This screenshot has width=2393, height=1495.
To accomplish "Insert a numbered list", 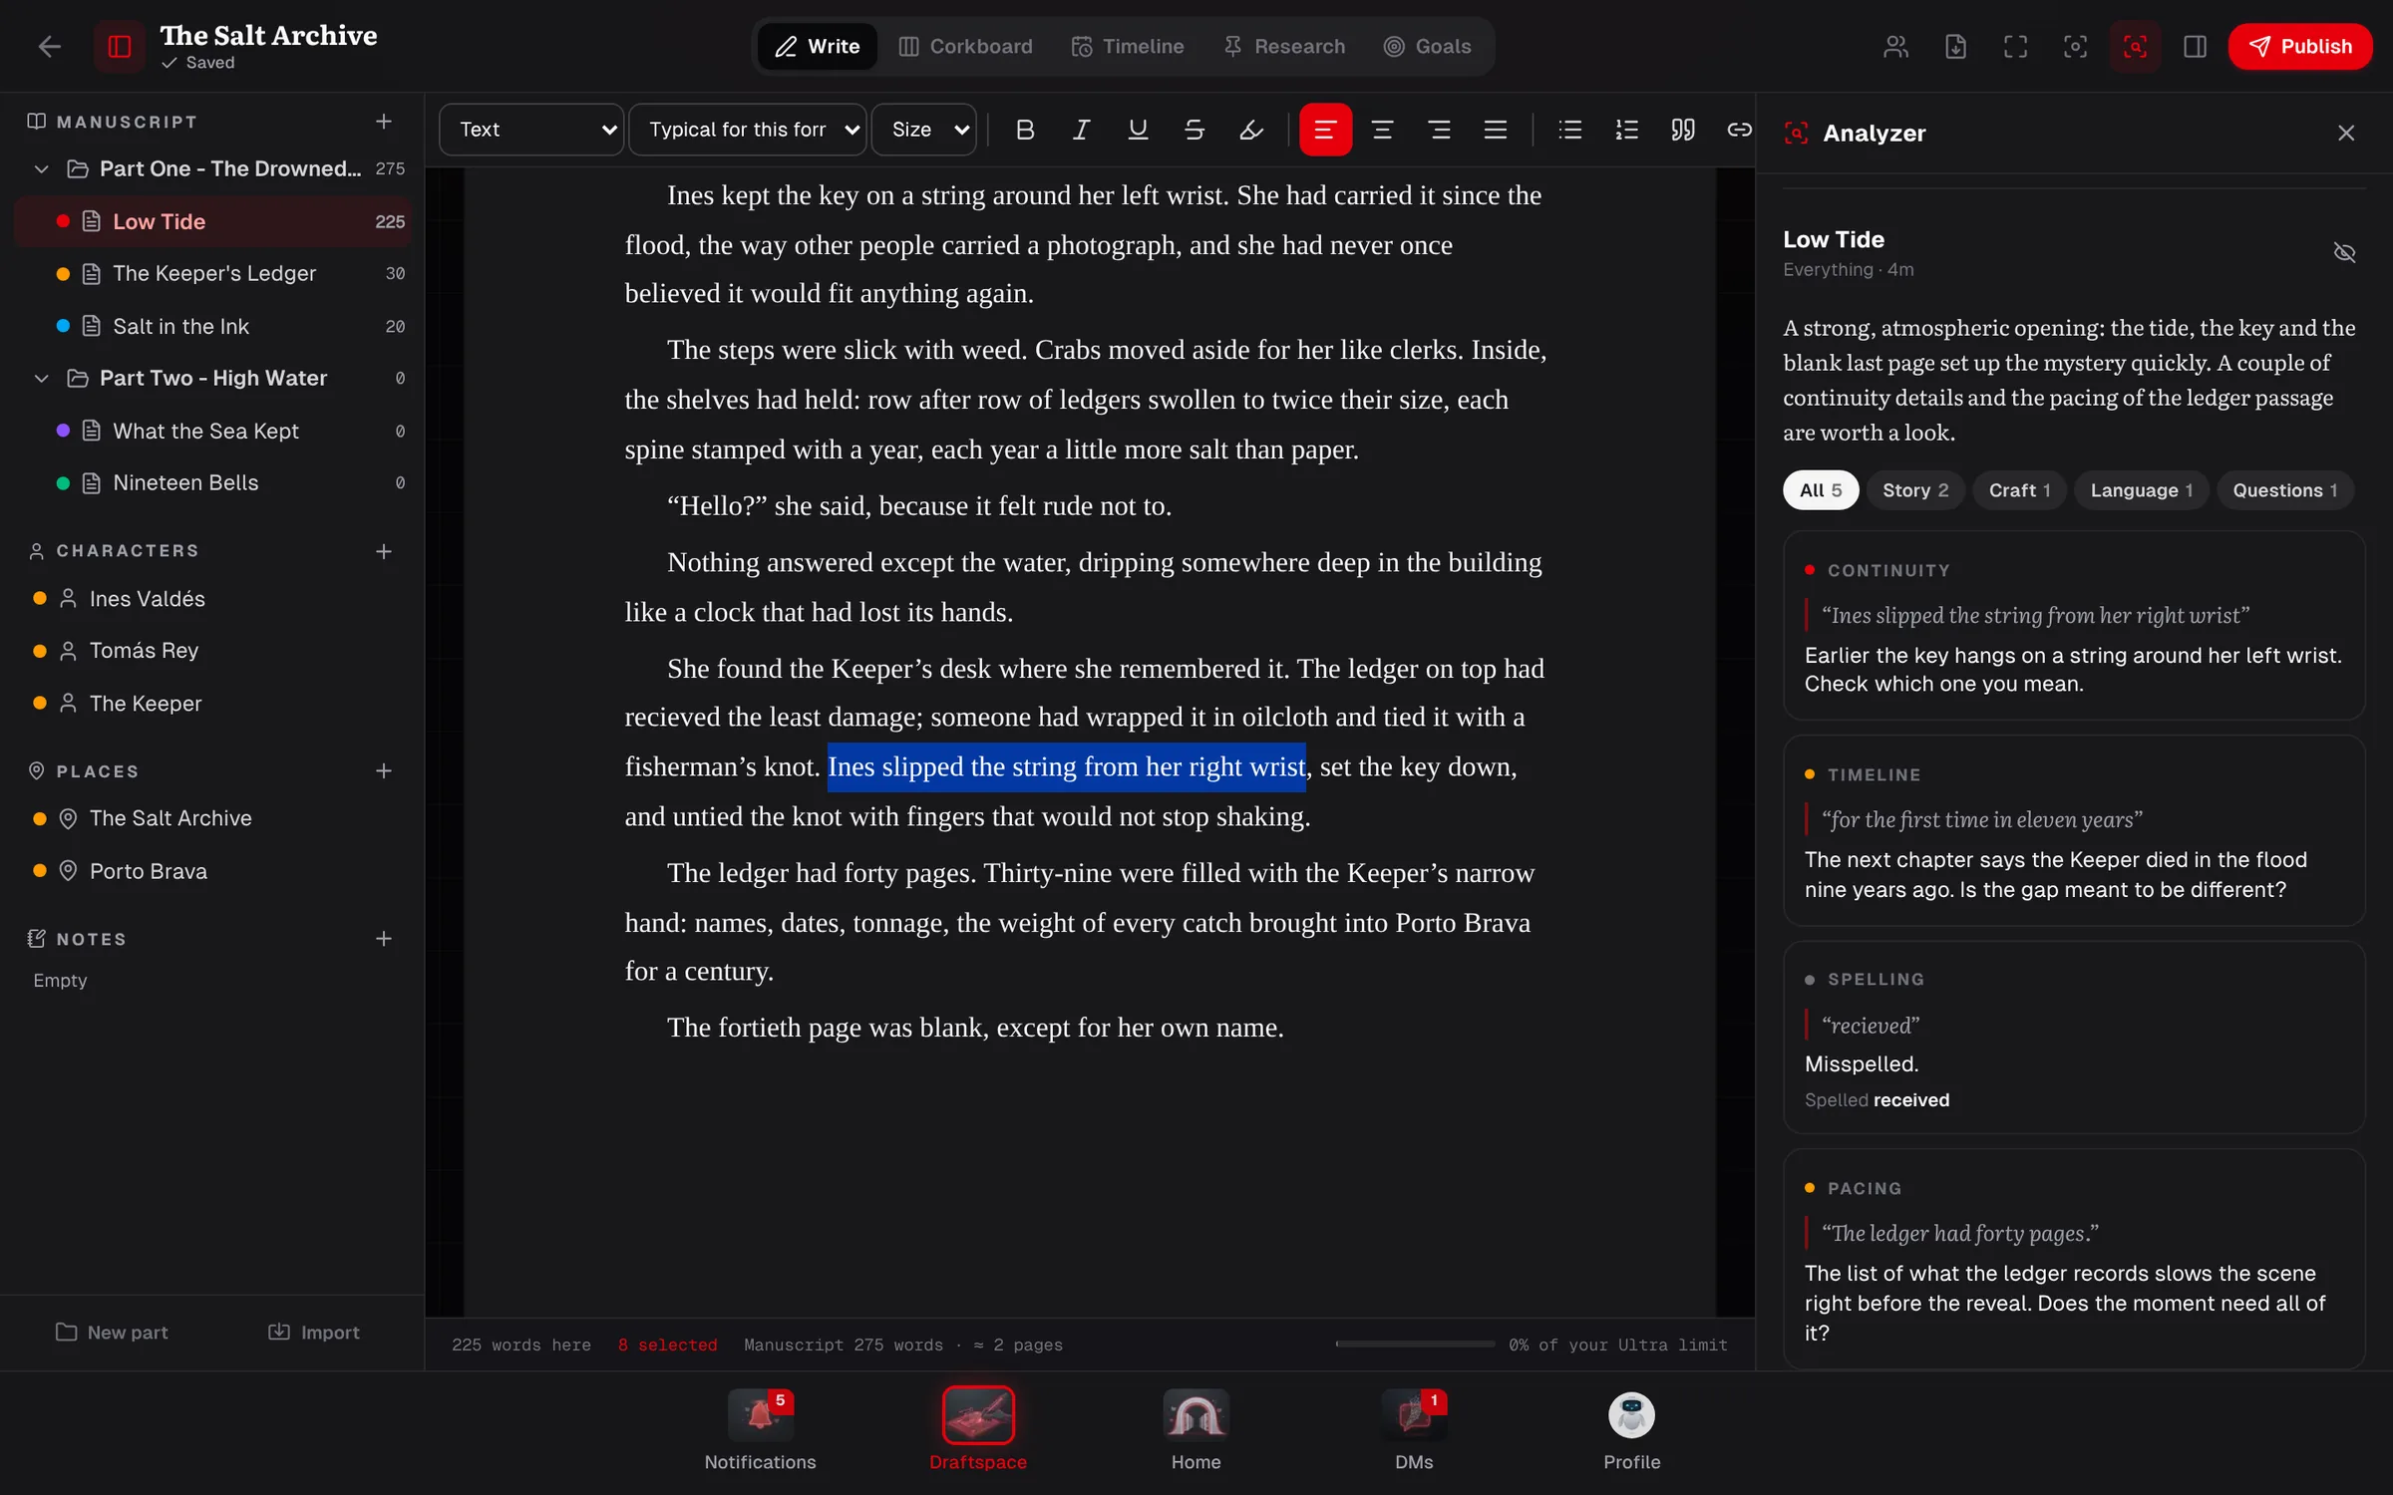I will tap(1626, 130).
